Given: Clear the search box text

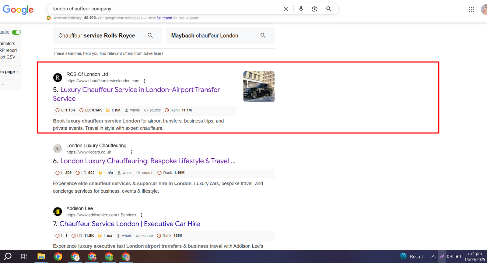Looking at the screenshot, I should (x=286, y=9).
